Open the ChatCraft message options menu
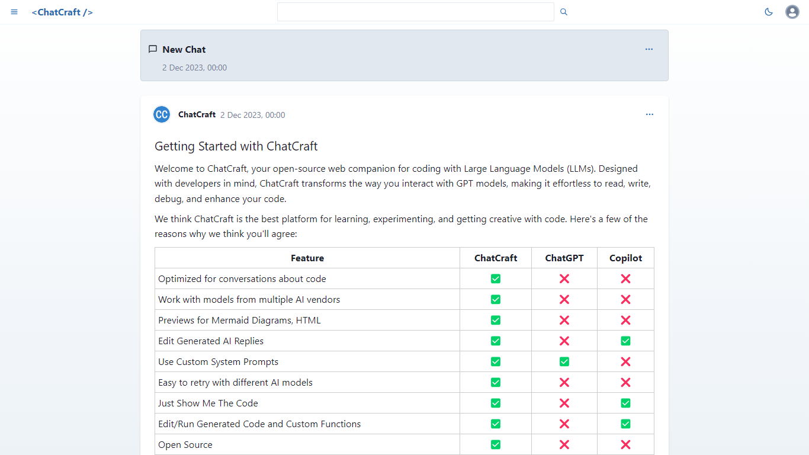 point(650,114)
